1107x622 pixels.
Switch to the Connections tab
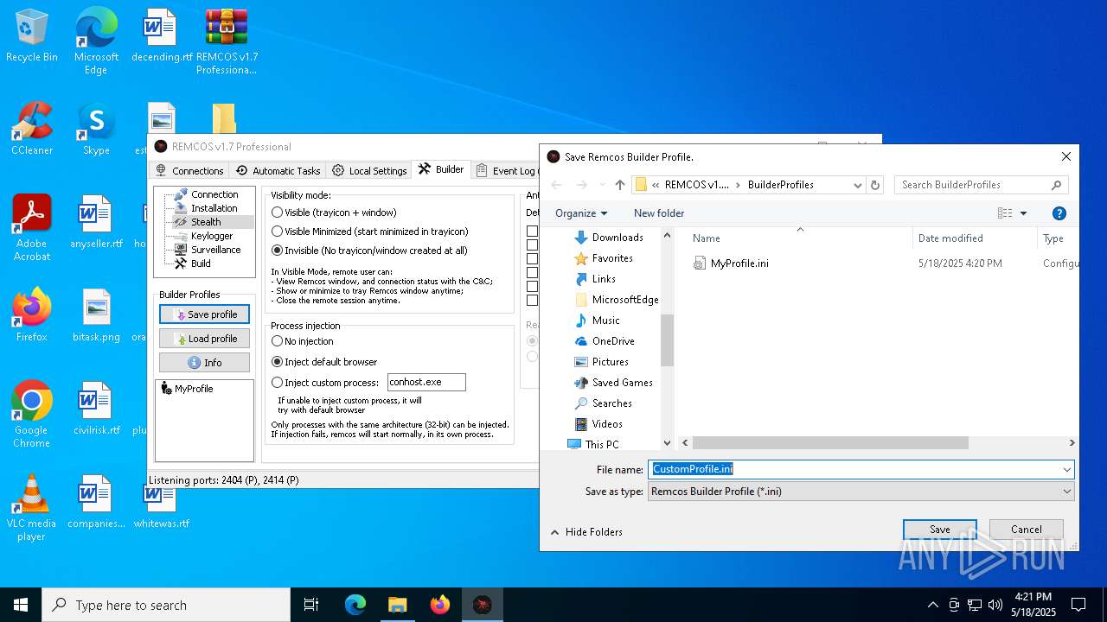click(189, 170)
